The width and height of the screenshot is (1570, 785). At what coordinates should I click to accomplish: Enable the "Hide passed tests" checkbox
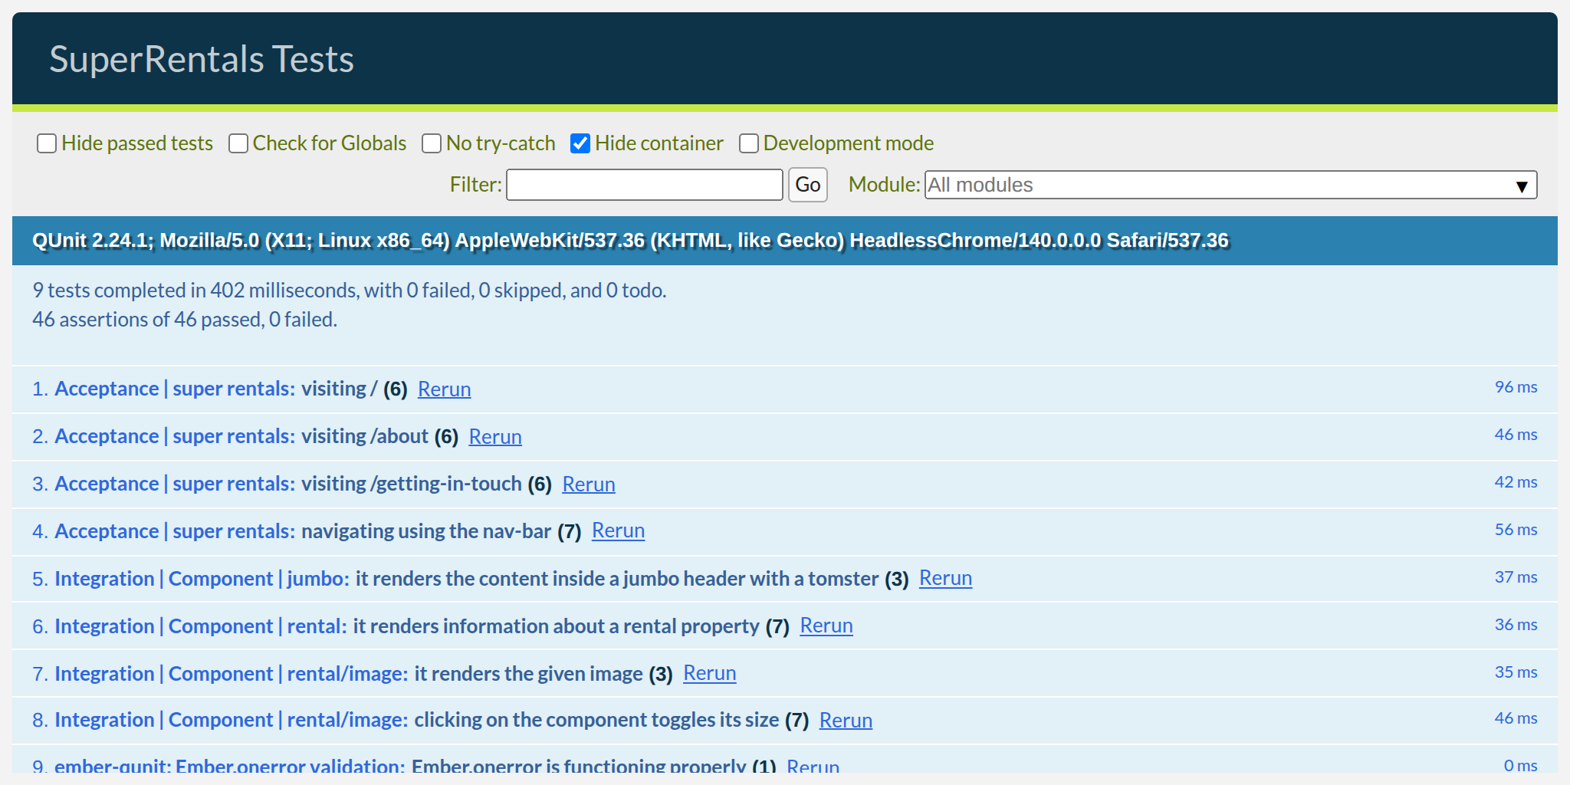(47, 143)
